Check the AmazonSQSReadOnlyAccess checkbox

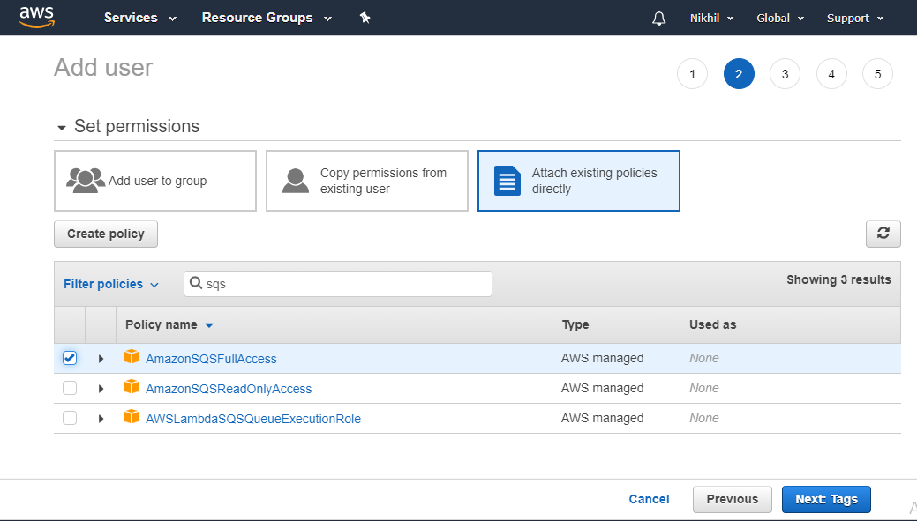[70, 388]
